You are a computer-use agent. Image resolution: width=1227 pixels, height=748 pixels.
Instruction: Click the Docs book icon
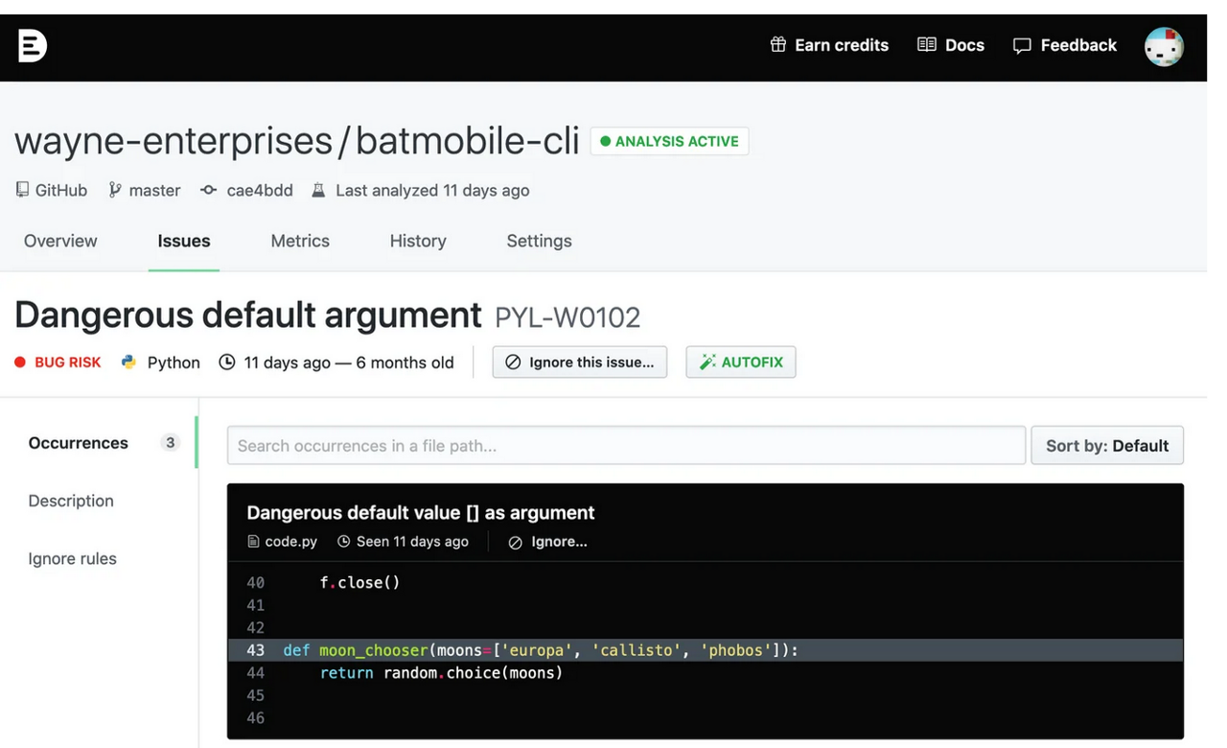(x=926, y=45)
